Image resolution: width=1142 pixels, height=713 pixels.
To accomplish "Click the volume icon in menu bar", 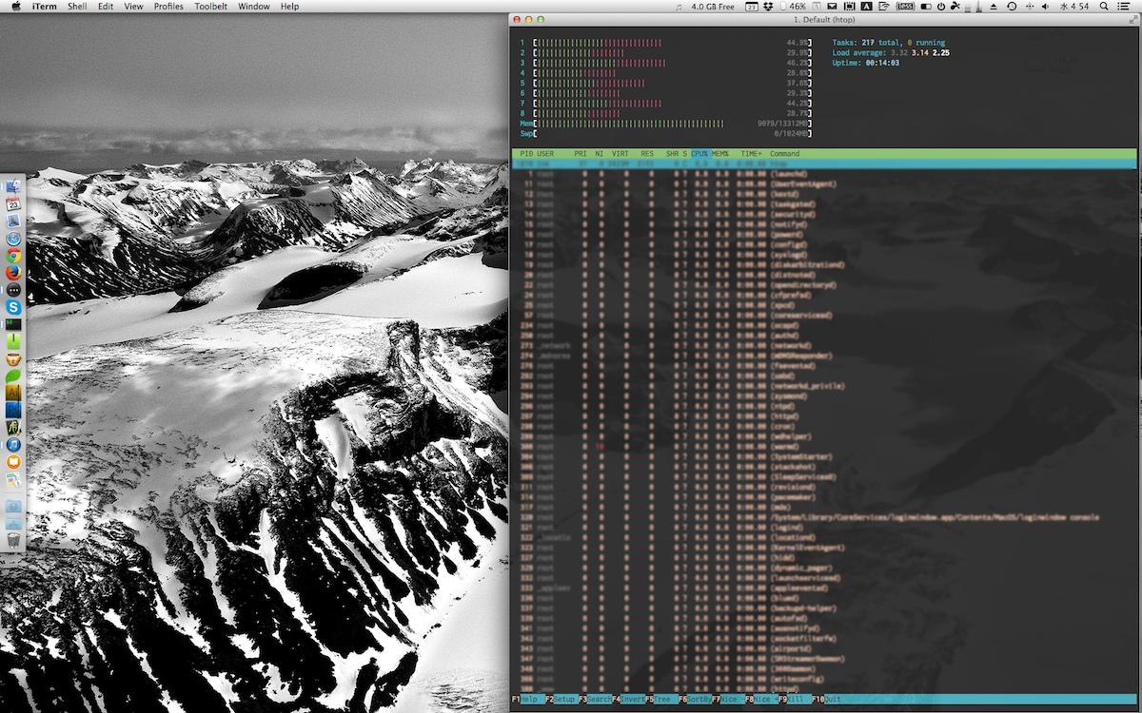I will (x=1046, y=6).
